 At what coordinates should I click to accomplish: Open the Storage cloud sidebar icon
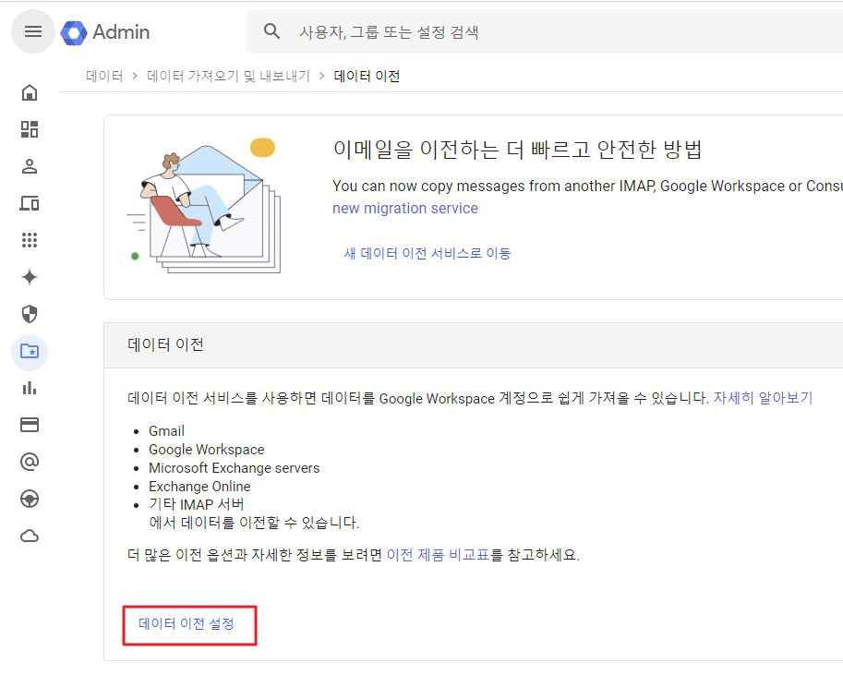[x=30, y=536]
